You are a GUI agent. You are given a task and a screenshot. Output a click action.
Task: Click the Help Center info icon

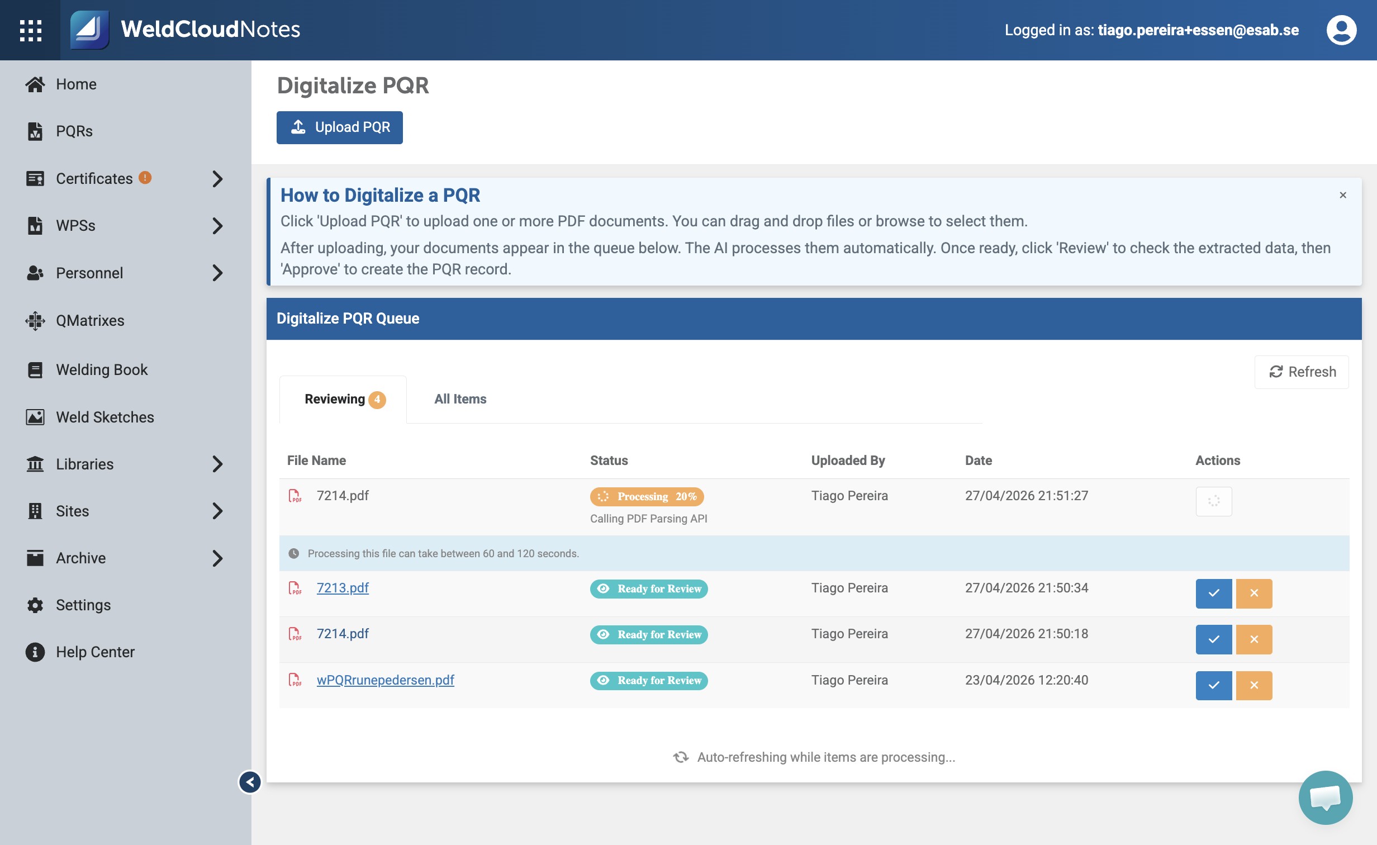[35, 652]
